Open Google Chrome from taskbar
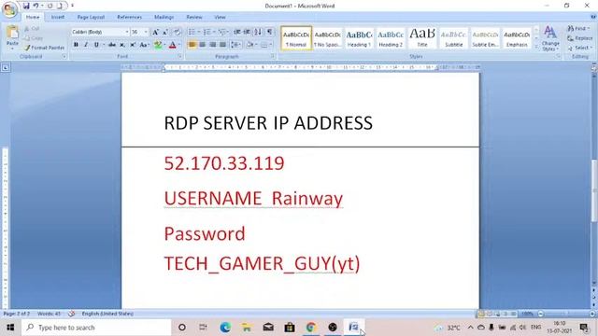598x336 pixels. (x=311, y=328)
